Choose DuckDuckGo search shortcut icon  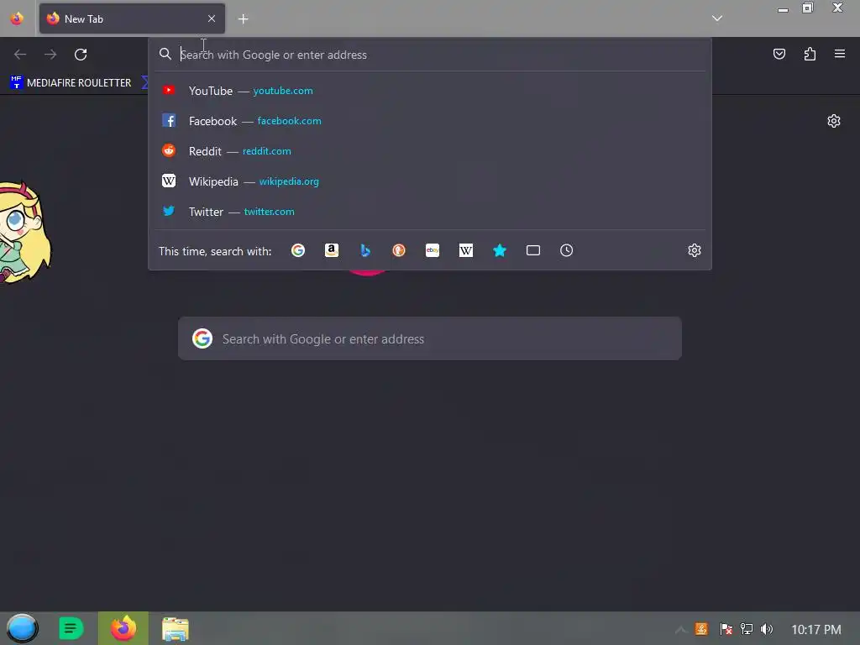point(399,250)
